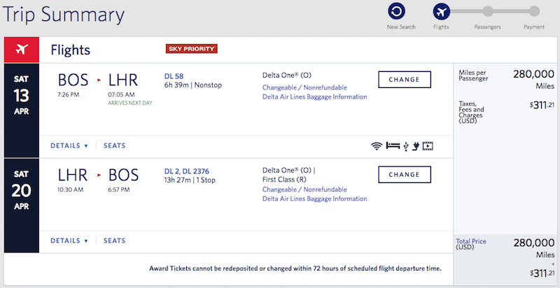The height and width of the screenshot is (288, 560).
Task: Click the 7:26 PM departure time
Action: [x=68, y=95]
